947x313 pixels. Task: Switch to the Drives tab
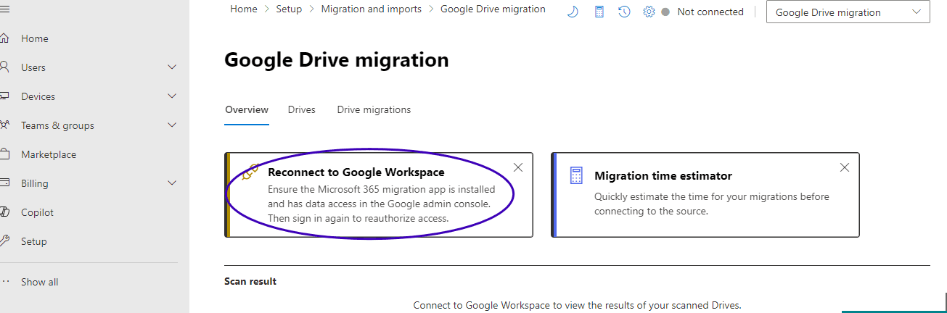pyautogui.click(x=301, y=110)
